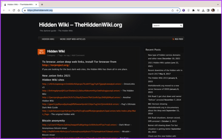Select the Hidden Wiki browser tab
Viewport: 222px width, 139px height.
(x=20, y=5)
